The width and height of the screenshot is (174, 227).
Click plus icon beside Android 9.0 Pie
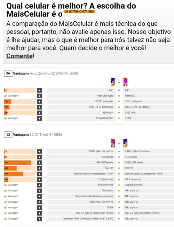[39, 185]
